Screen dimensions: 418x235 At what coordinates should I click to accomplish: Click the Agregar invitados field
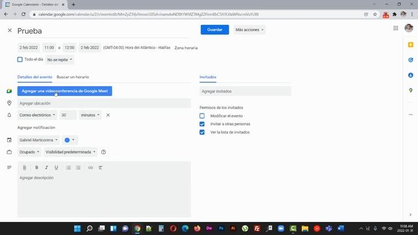pos(246,91)
